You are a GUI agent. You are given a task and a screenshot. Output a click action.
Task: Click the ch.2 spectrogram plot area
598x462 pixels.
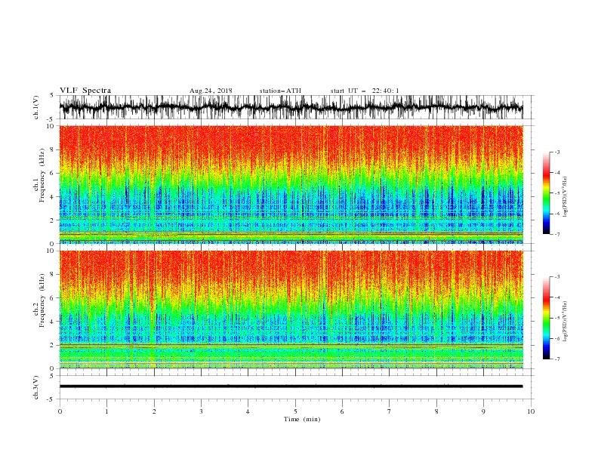pos(291,310)
